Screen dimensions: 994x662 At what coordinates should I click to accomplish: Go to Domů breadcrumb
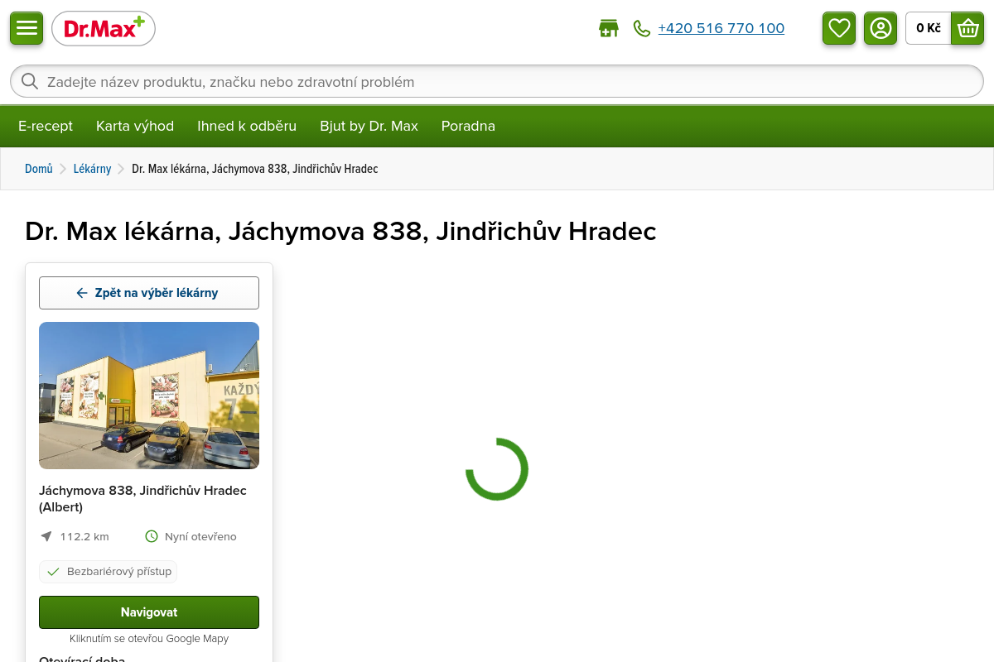pos(39,169)
